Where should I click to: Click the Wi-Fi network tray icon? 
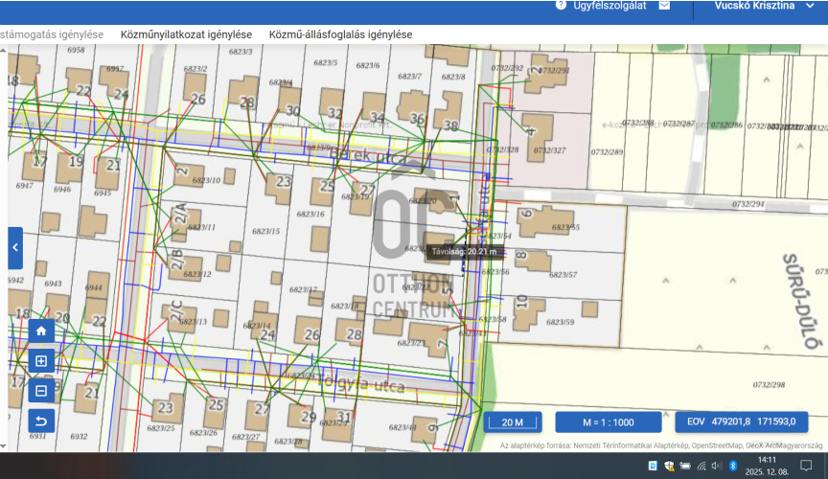[701, 466]
